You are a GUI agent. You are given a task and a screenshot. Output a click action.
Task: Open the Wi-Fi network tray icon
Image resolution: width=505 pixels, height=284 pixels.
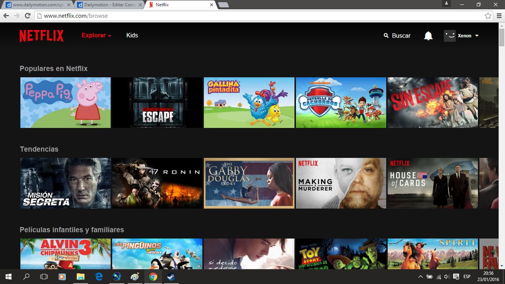pos(439,277)
